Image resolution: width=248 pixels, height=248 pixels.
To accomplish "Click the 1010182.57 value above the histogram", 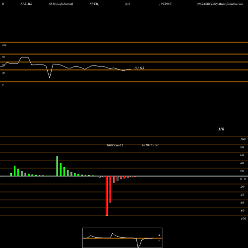I will (x=150, y=145).
